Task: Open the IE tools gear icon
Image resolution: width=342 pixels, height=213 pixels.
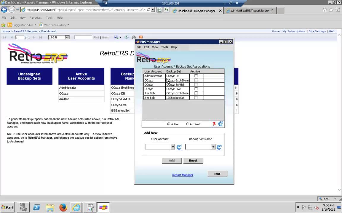Action: coord(338,10)
